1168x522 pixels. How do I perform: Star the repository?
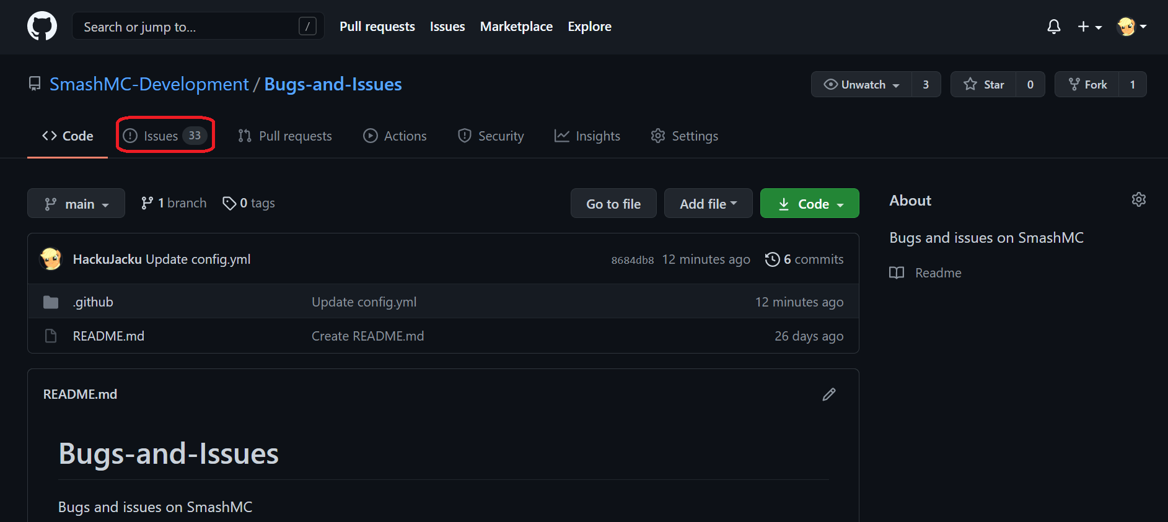pos(983,84)
